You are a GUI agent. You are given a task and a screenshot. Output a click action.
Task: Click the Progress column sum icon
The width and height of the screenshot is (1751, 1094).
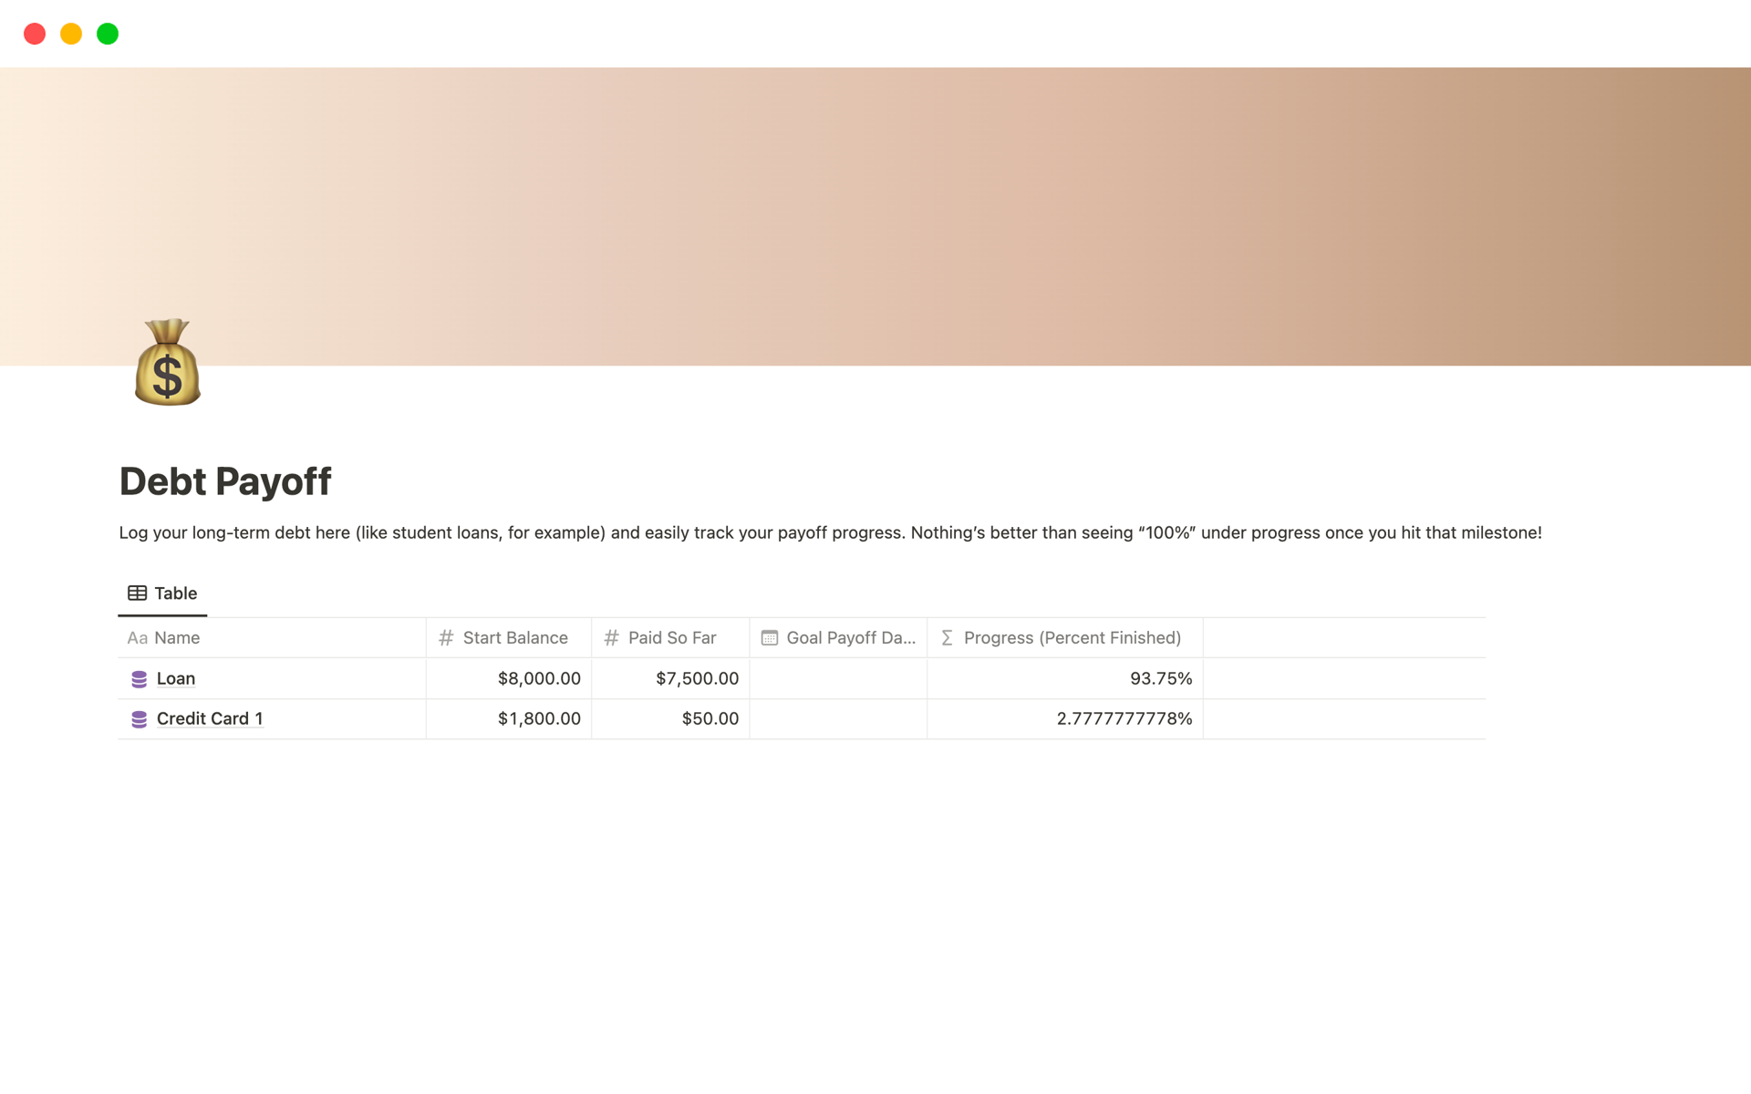(948, 636)
